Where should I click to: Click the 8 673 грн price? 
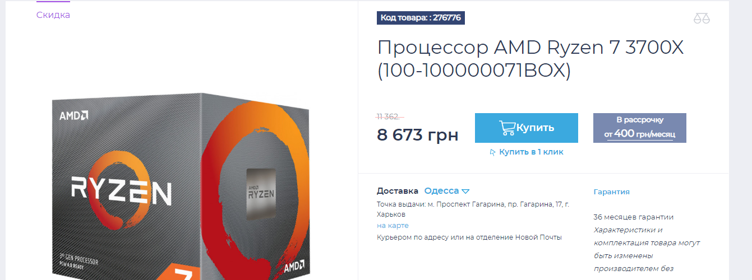click(x=418, y=135)
